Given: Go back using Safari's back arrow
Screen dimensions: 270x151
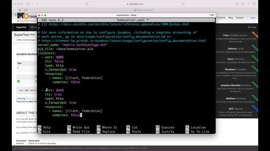Looking at the screenshot, I should (x=38, y=4).
